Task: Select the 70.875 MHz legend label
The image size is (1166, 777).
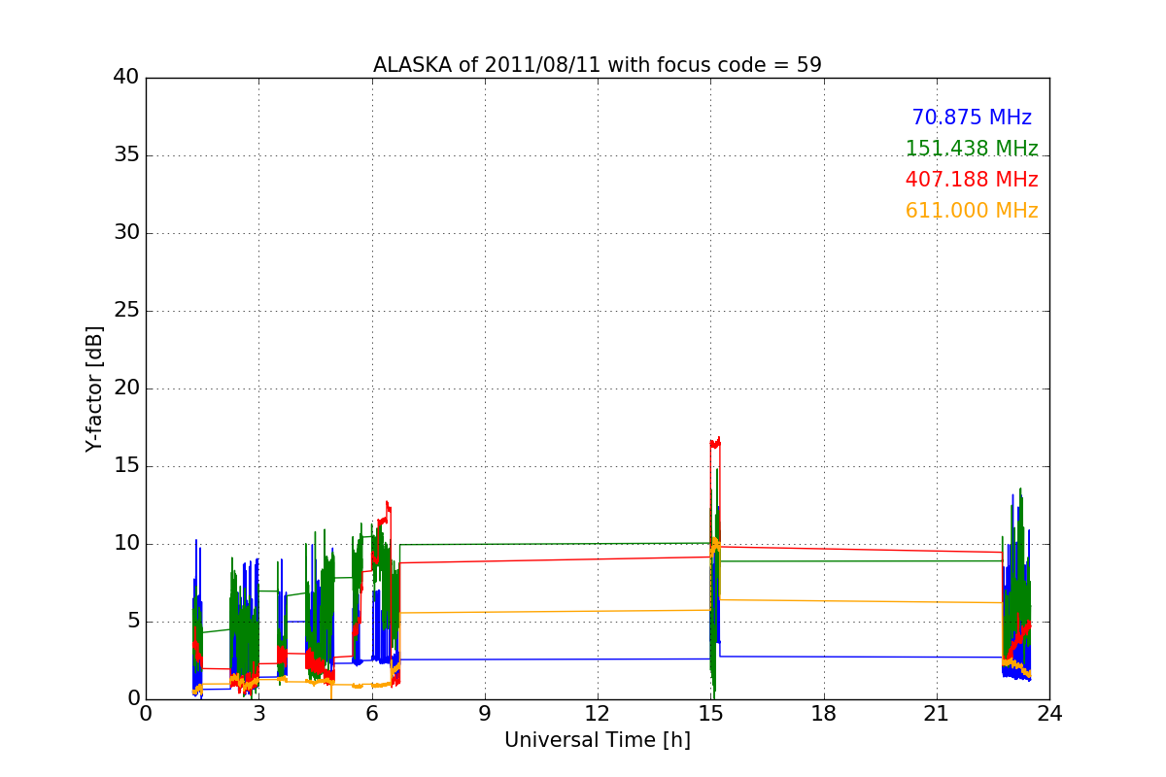Action: [x=972, y=118]
